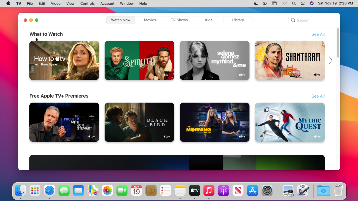Switch to the Movies tab

(150, 20)
